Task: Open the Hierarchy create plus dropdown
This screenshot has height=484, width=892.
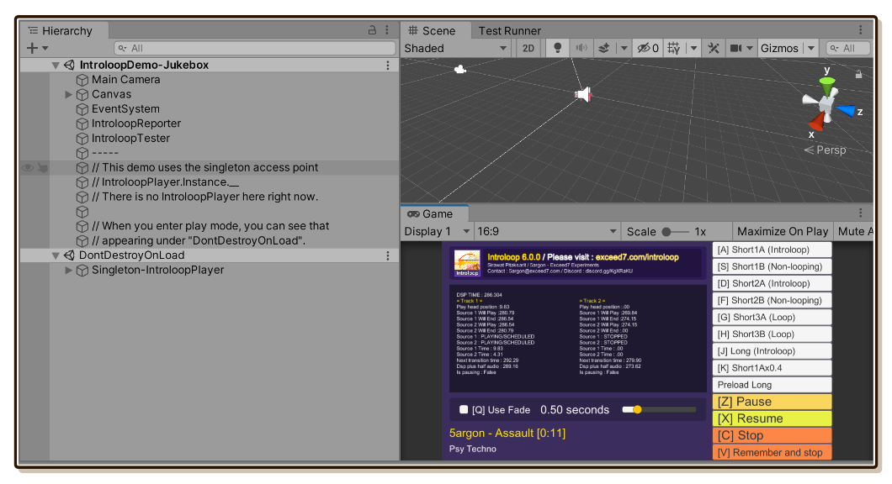Action: pyautogui.click(x=37, y=48)
